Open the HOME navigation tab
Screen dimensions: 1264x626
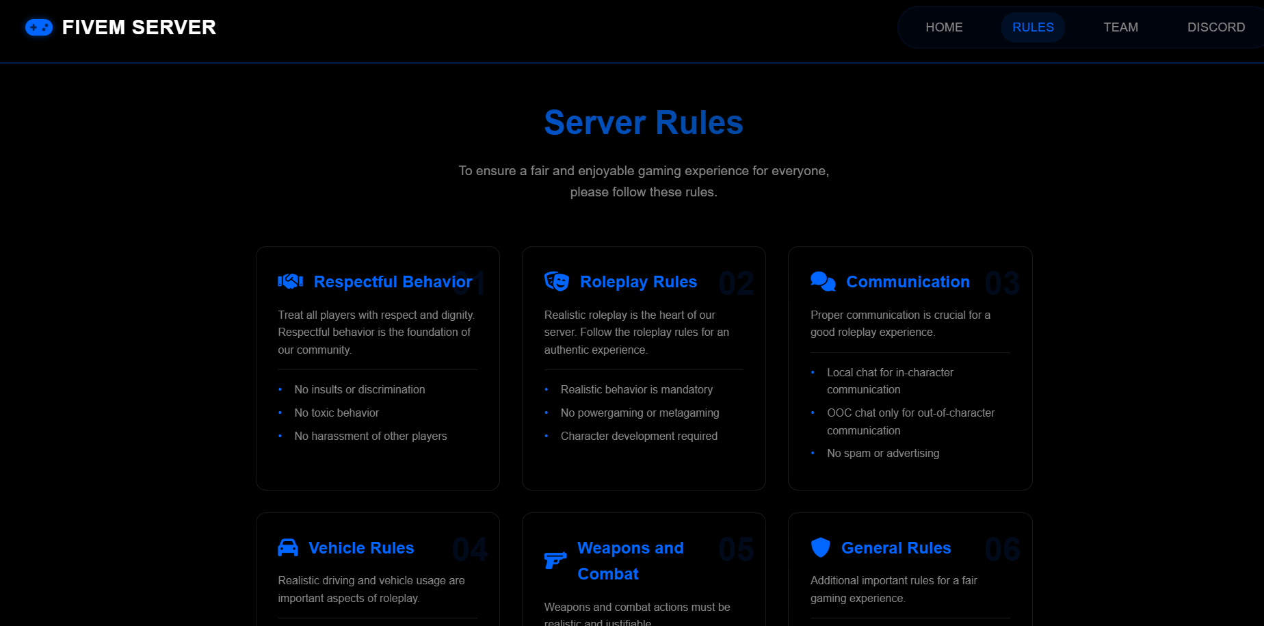click(944, 27)
